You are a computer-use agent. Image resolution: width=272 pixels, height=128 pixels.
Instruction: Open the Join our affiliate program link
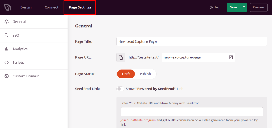(138, 120)
